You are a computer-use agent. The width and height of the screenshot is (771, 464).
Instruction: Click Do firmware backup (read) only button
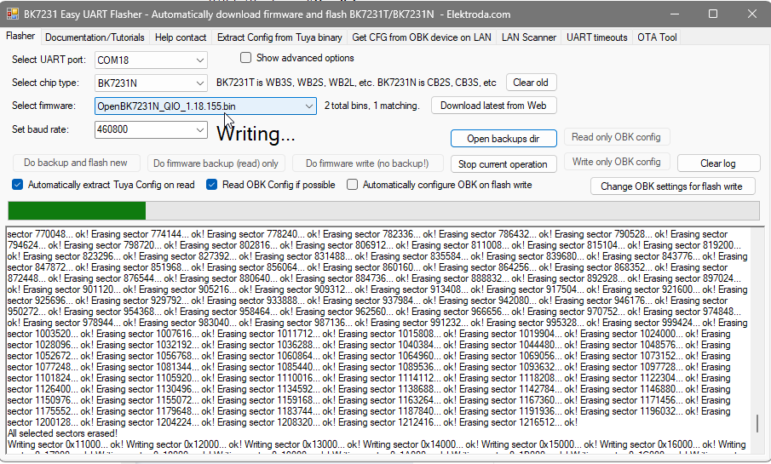[x=216, y=163]
